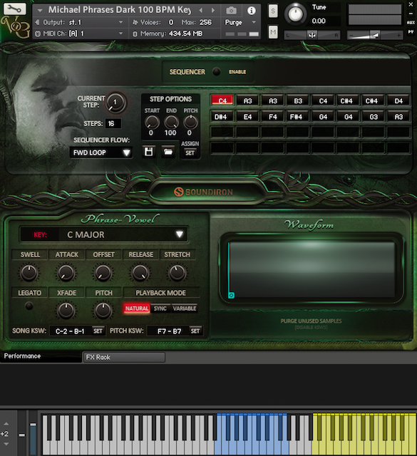417x456 pixels.
Task: Switch to the FX Rack tab
Action: (124, 357)
